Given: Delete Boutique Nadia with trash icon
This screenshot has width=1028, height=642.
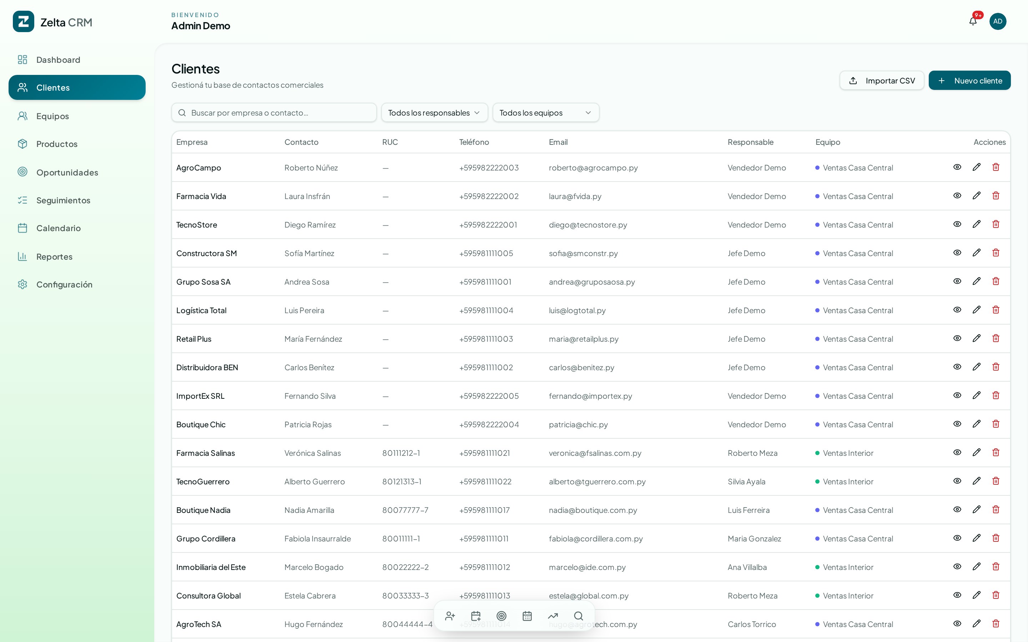Looking at the screenshot, I should click(996, 510).
